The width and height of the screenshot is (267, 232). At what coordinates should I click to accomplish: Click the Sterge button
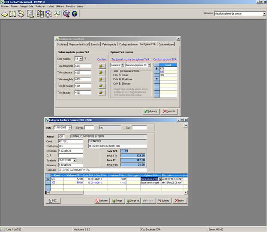click(117, 201)
